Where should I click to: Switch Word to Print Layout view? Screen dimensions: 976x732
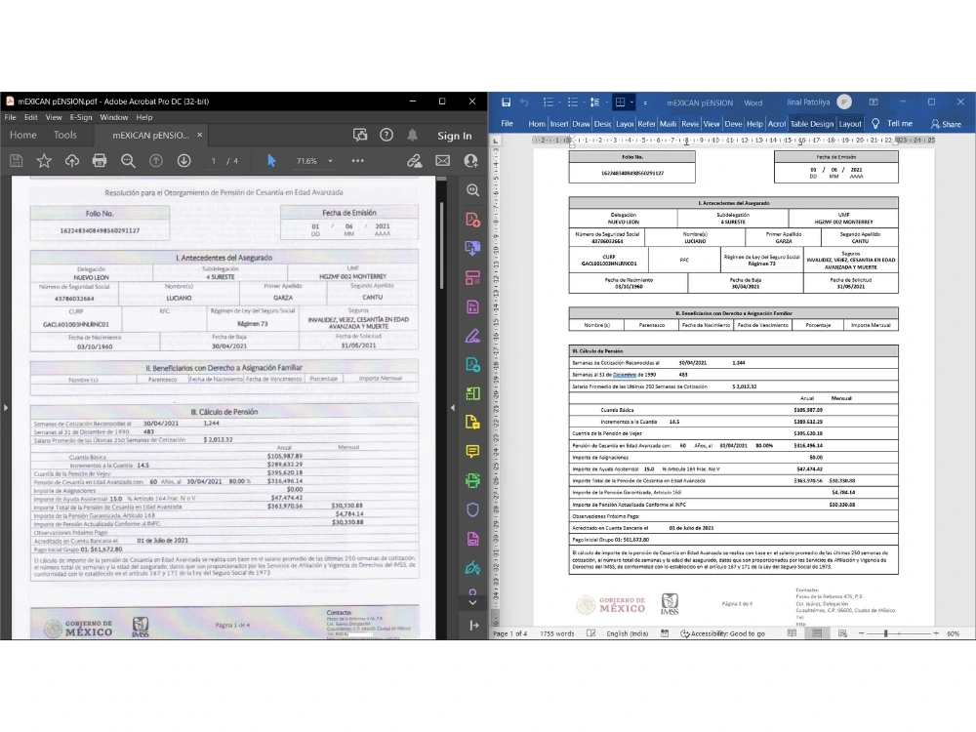point(817,633)
